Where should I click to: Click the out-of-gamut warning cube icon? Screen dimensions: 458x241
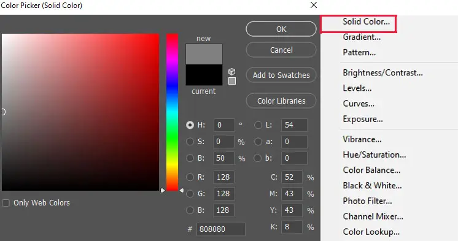point(231,72)
